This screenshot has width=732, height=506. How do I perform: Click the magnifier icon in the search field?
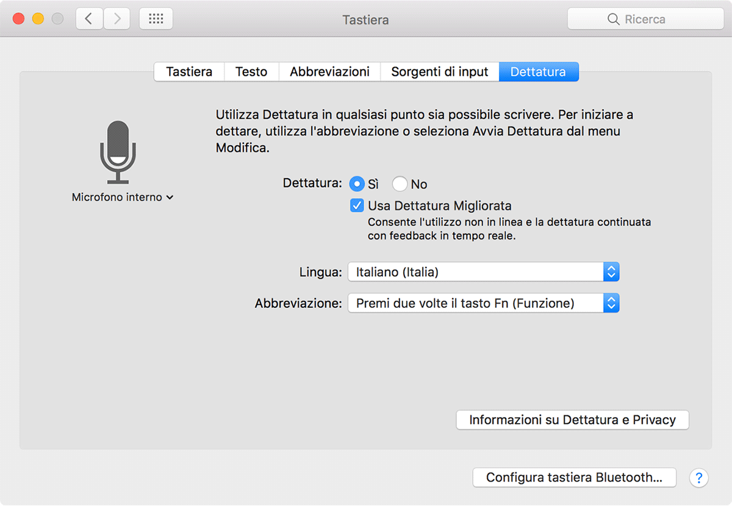tap(614, 20)
